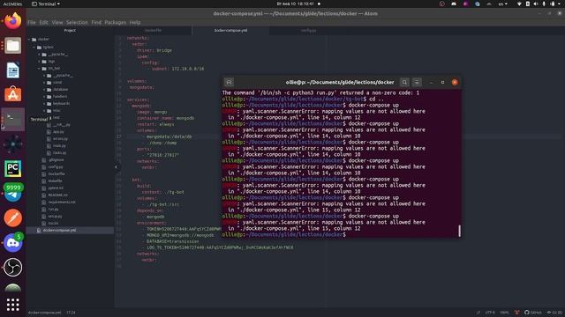This screenshot has width=565, height=317.
Task: Click the cursor position 17:24 in status bar
Action: point(71,313)
